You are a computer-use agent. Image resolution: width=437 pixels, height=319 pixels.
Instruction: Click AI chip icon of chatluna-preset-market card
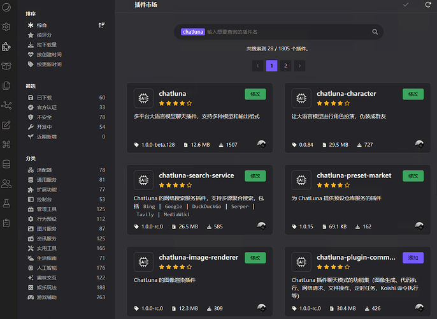[301, 180]
